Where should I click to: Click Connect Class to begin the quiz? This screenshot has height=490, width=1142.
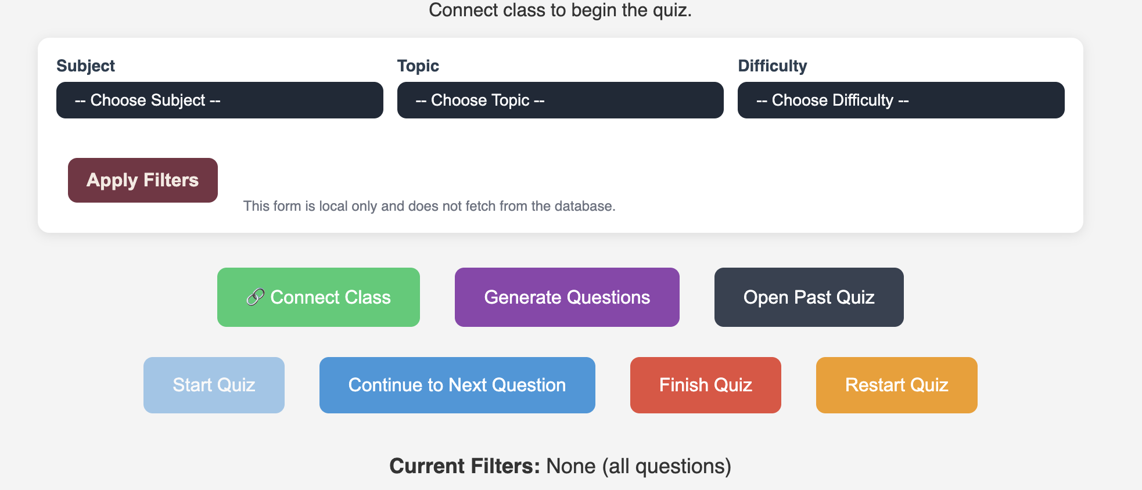pos(318,297)
